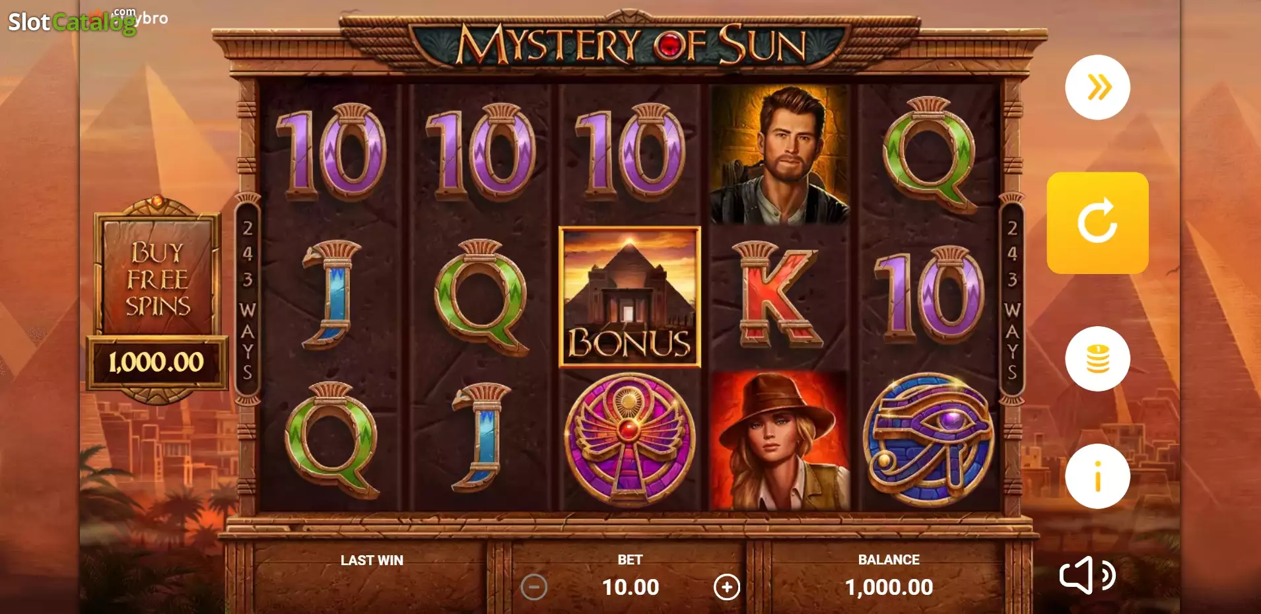Viewport: 1261px width, 614px height.
Task: Click the Eye of Horus symbol
Action: pos(930,439)
